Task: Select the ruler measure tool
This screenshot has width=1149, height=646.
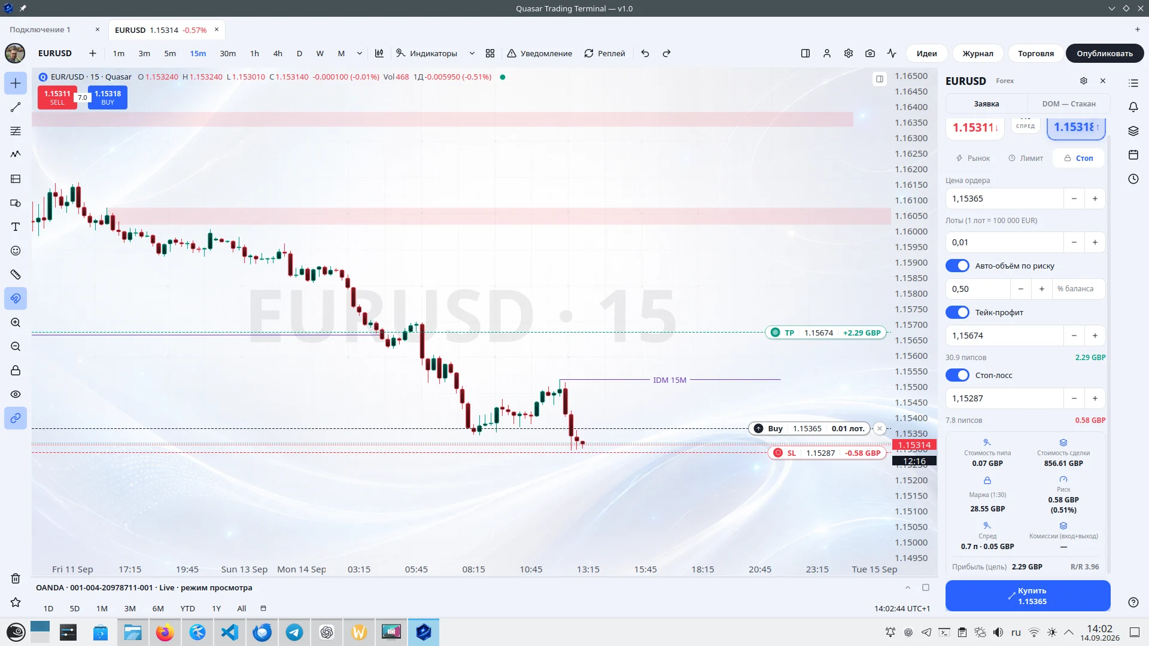Action: [16, 275]
